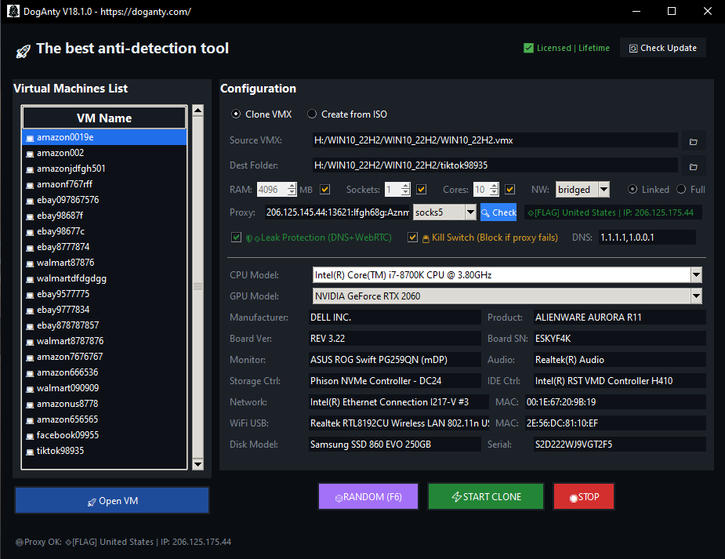Click the VM icon next to ebay097867576
Viewport: 725px width, 559px height.
pos(30,201)
